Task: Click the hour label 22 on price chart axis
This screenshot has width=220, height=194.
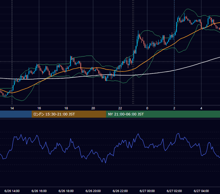Action: 120,108
